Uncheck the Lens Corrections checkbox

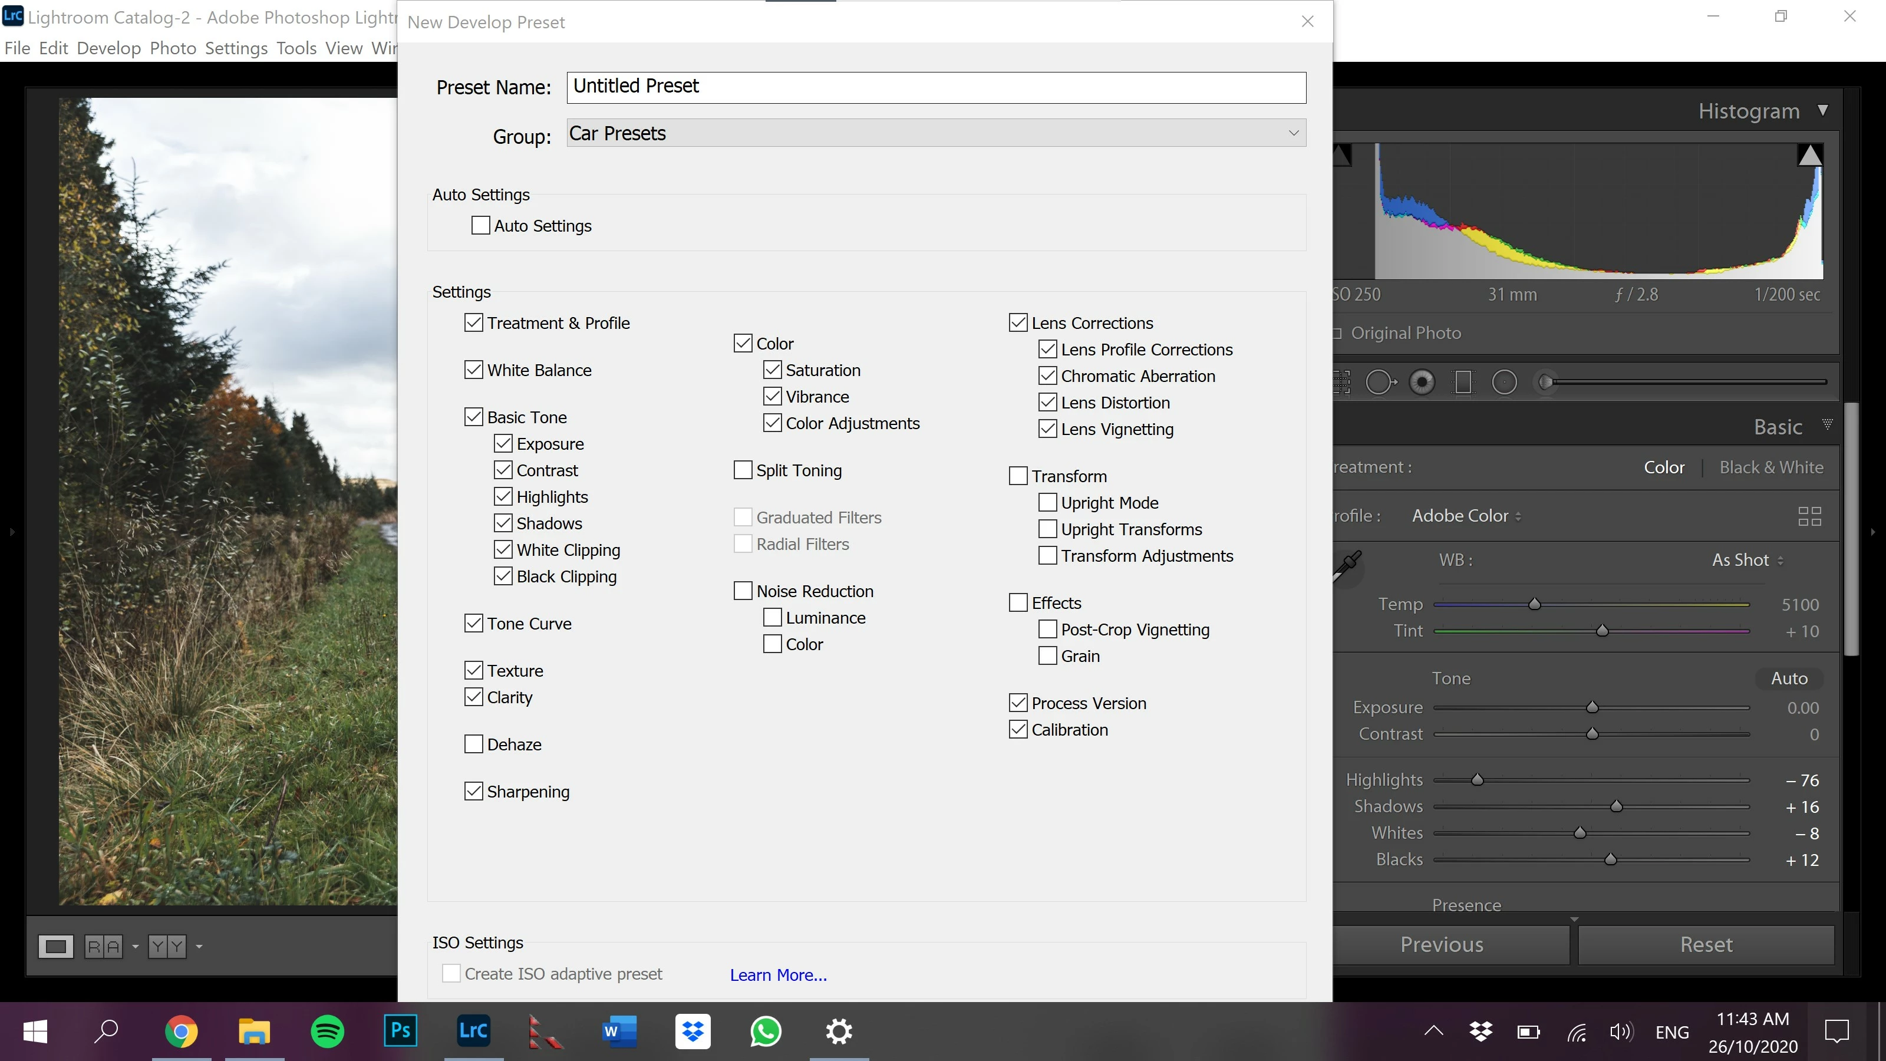[x=1018, y=323]
